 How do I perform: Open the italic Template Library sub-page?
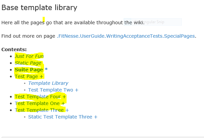pyautogui.click(x=48, y=83)
